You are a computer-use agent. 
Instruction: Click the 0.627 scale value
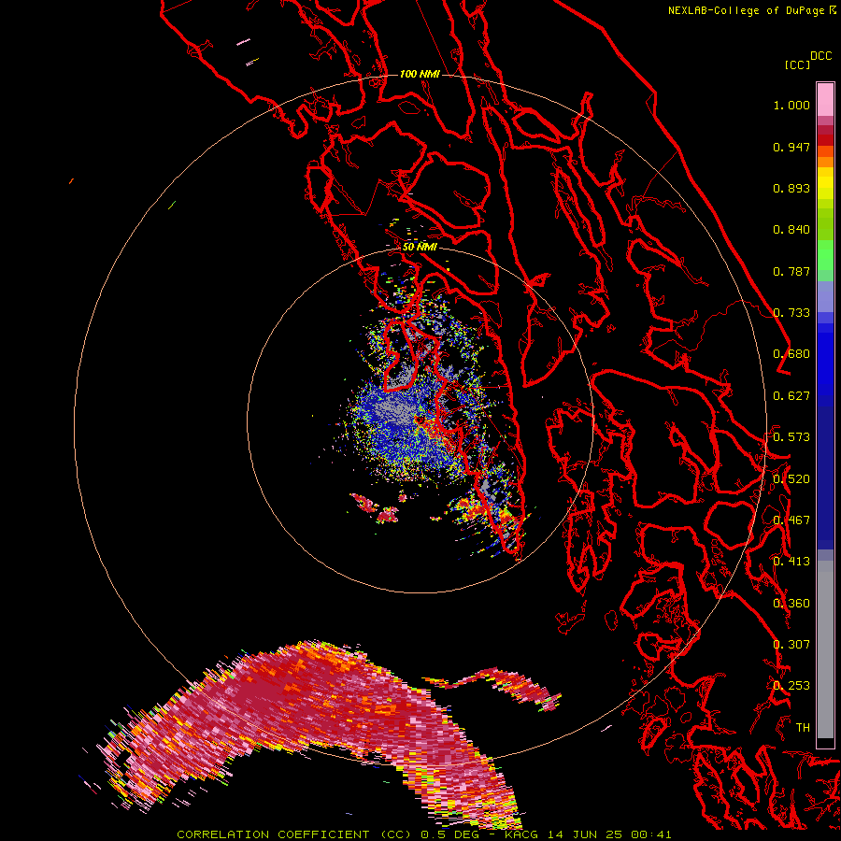tap(791, 396)
